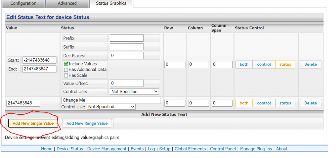This screenshot has width=336, height=158.
Task: Open the Manage Plug-ins link
Action: (256, 149)
